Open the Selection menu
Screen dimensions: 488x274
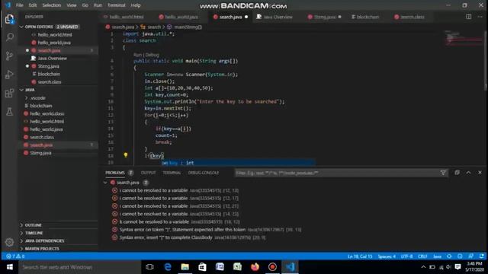click(52, 5)
